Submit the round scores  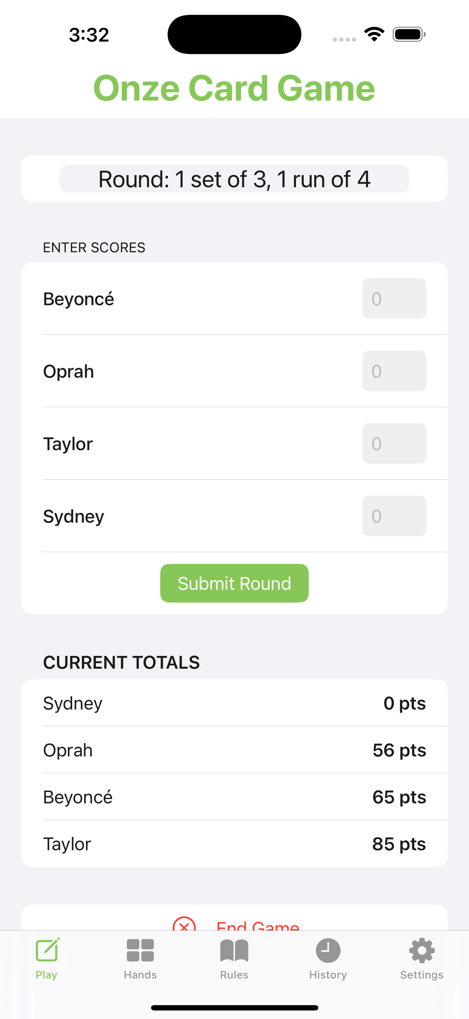[234, 583]
